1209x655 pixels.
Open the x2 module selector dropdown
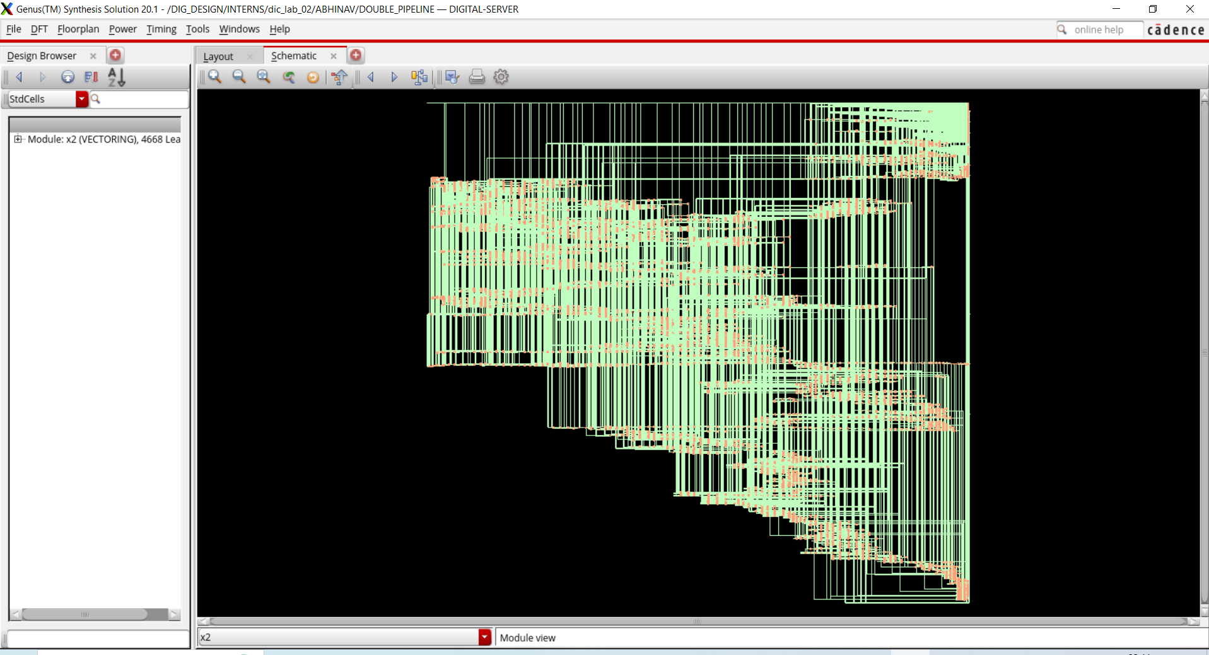[x=483, y=637]
